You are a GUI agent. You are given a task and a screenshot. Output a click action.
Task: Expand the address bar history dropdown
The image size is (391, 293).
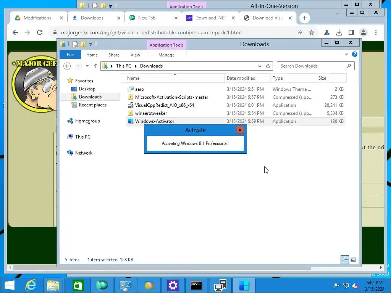click(260, 66)
